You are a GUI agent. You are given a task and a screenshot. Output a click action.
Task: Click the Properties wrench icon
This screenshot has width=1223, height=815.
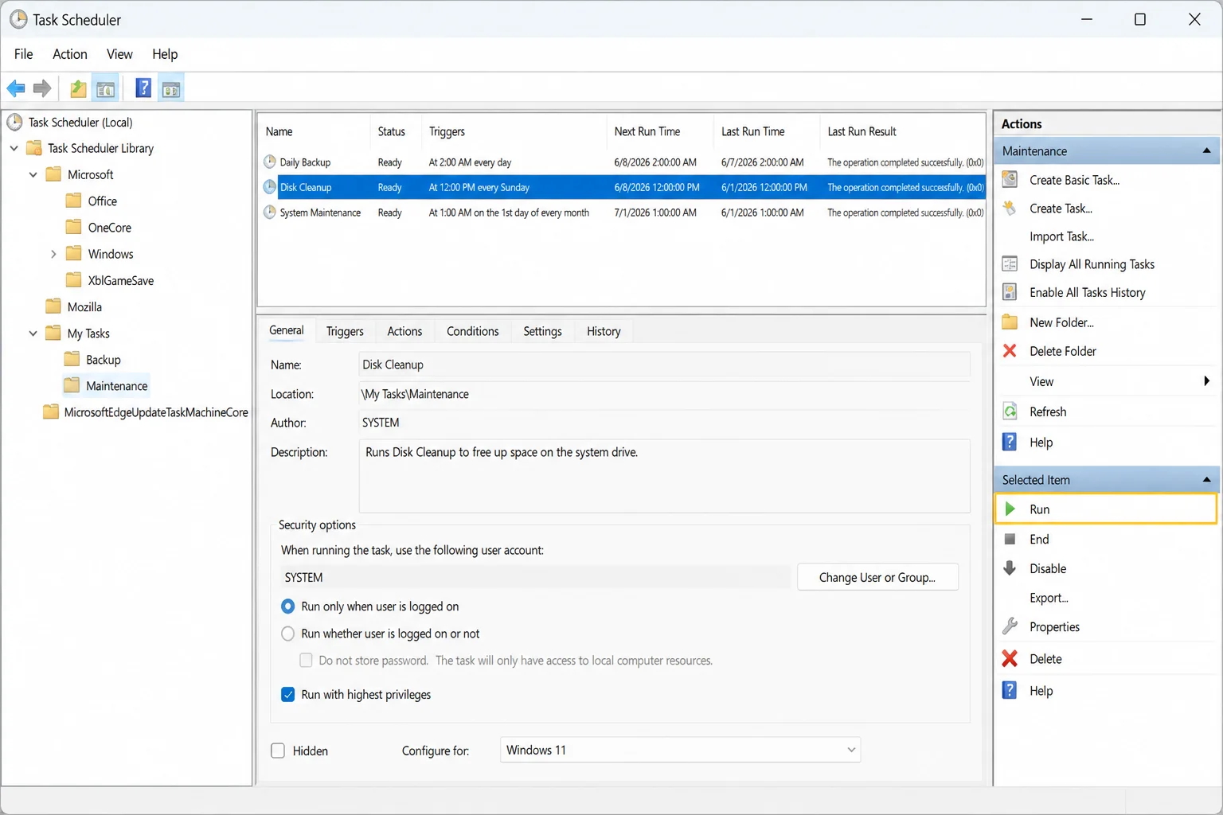pos(1010,626)
